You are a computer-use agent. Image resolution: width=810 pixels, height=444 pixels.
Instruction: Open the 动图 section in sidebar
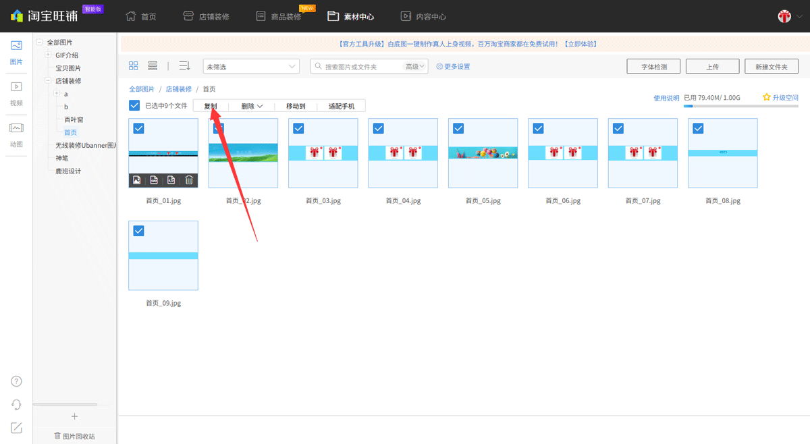point(16,134)
